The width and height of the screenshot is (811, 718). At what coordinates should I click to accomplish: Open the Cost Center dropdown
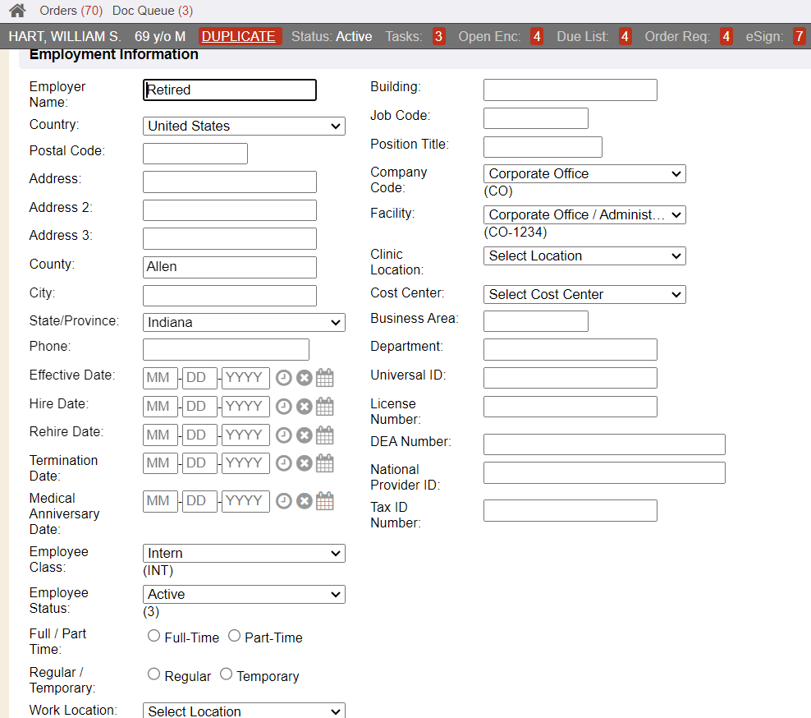584,294
